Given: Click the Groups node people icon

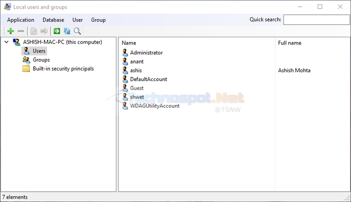Looking at the screenshot, I should click(x=26, y=60).
